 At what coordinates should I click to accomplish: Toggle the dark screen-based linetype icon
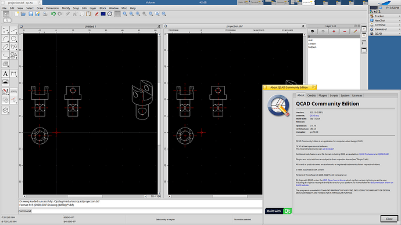tap(103, 14)
